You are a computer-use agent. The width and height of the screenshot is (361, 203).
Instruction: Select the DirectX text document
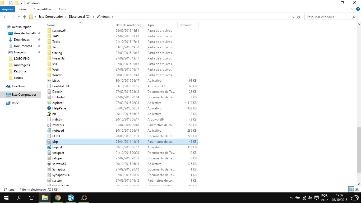(122, 92)
